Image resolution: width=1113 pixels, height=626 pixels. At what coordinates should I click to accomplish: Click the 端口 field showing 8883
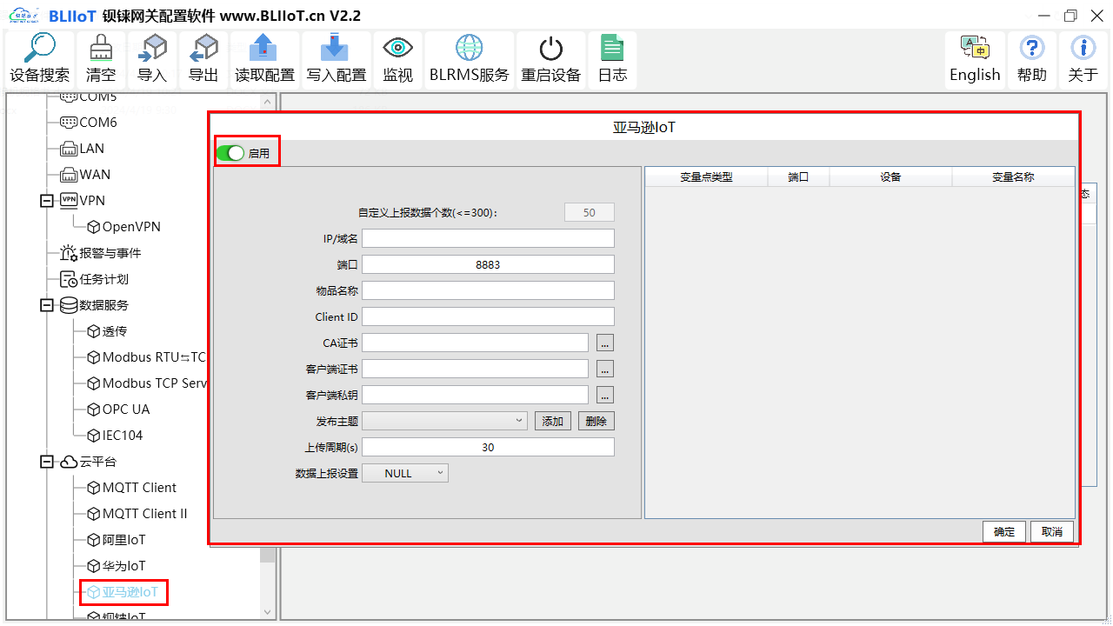coord(488,264)
